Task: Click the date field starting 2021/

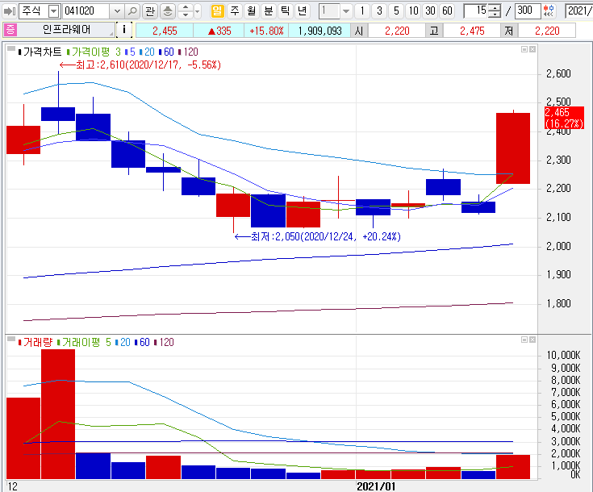Action: coord(578,11)
